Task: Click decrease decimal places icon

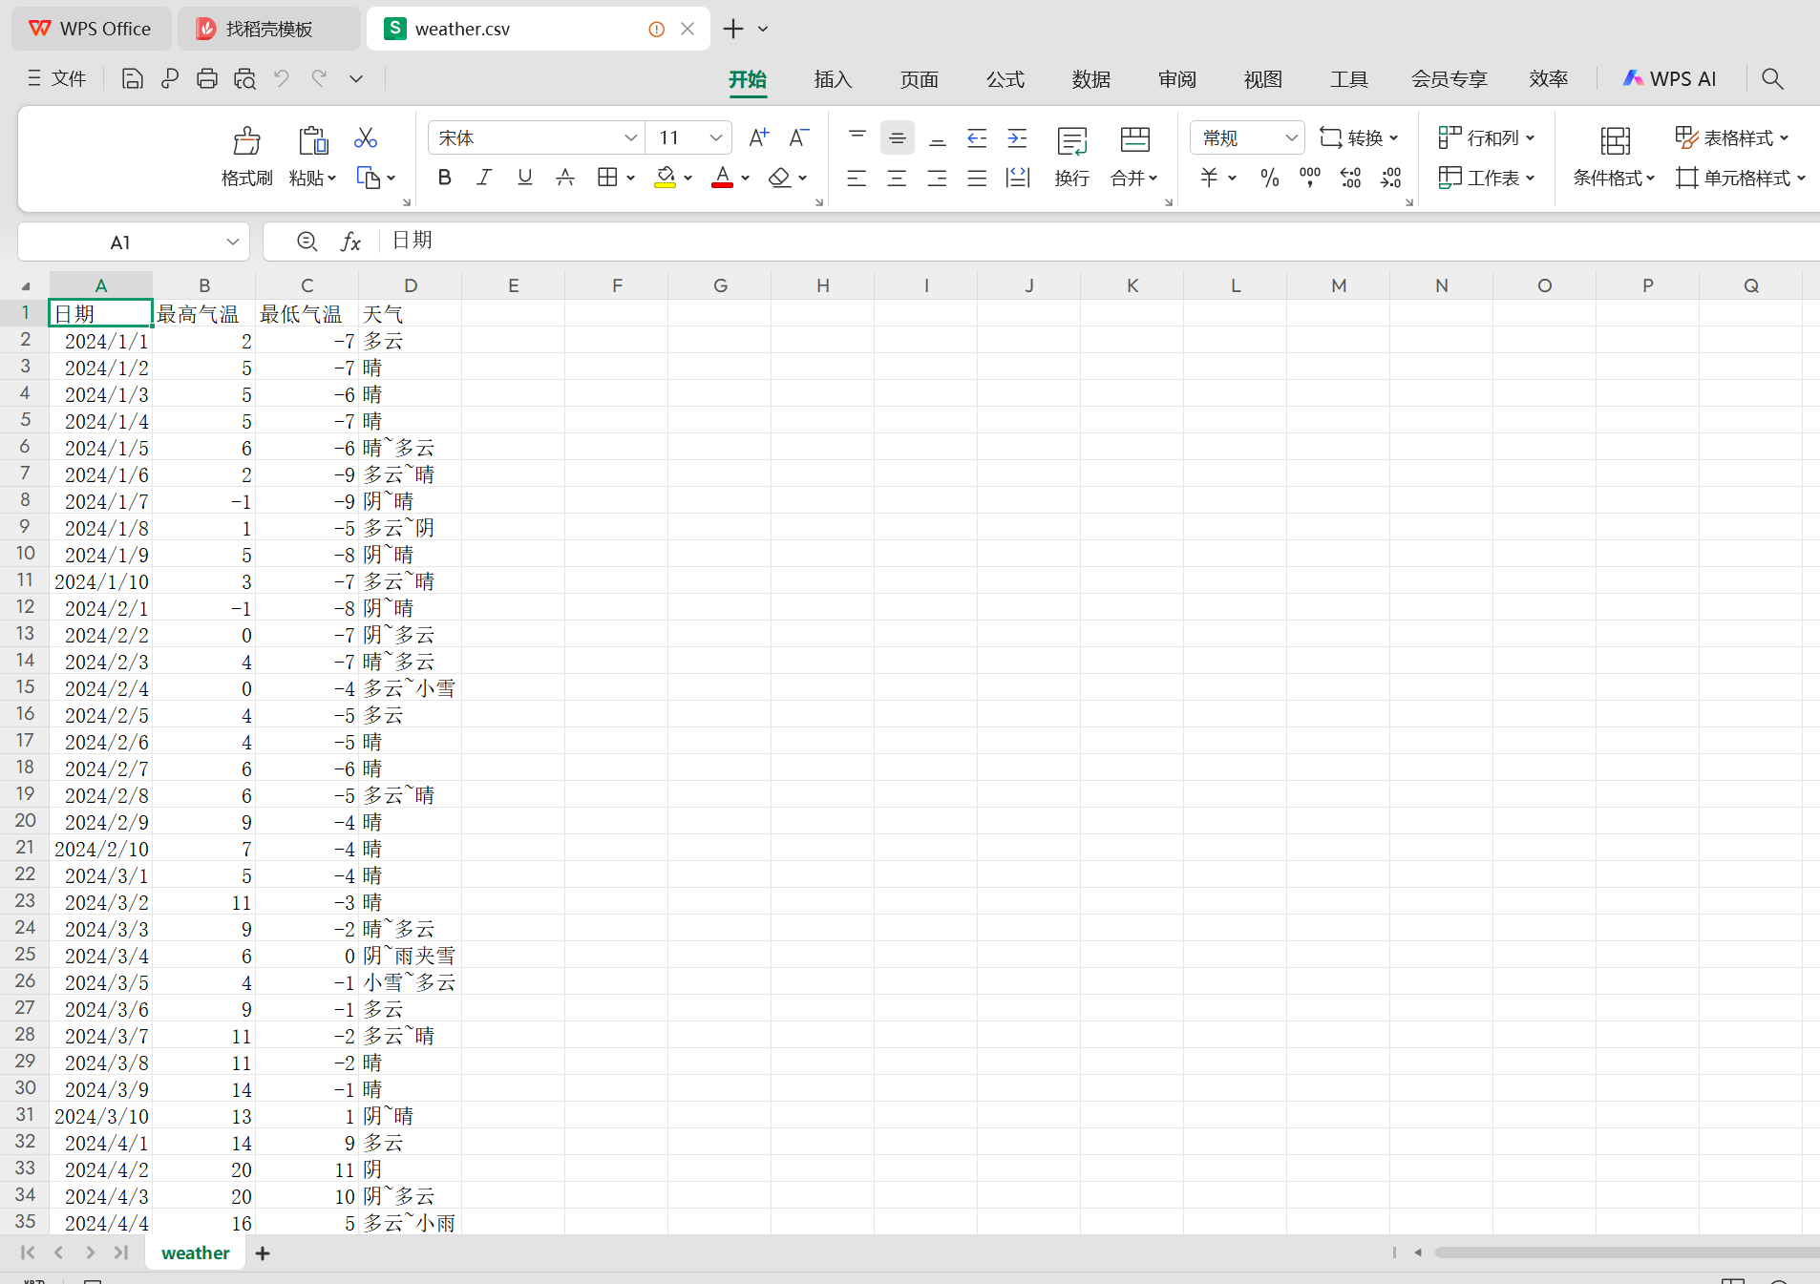Action: (1390, 178)
